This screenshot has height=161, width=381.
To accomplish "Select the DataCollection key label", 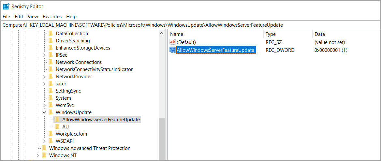I will click(72, 34).
